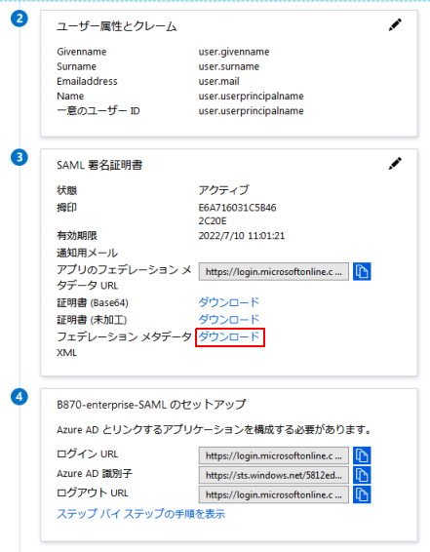430x552 pixels.
Task: Copy the アプリのフェデレーション メタデータ URL
Action: [362, 271]
